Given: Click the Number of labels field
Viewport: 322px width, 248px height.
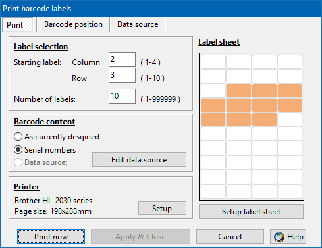Looking at the screenshot, I should 122,96.
